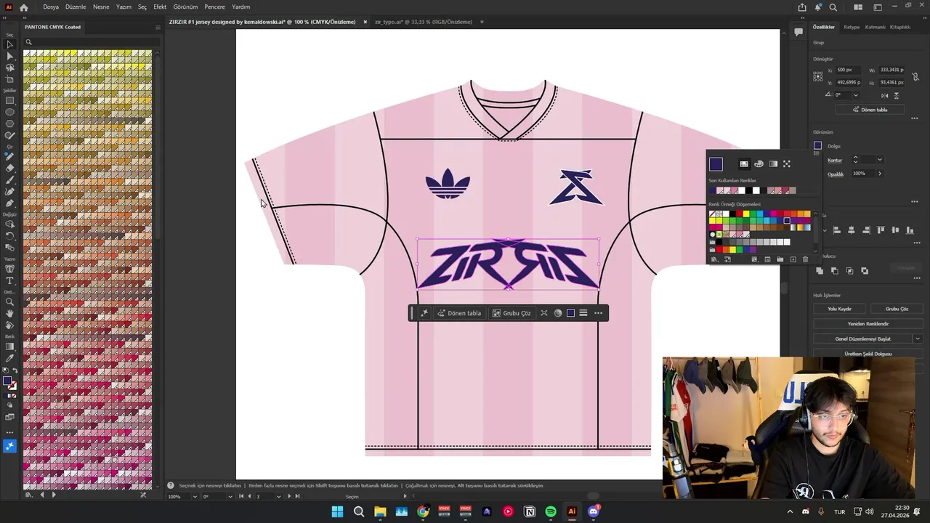The image size is (930, 523).
Task: Expand the opacity slider arrow
Action: pos(879,174)
